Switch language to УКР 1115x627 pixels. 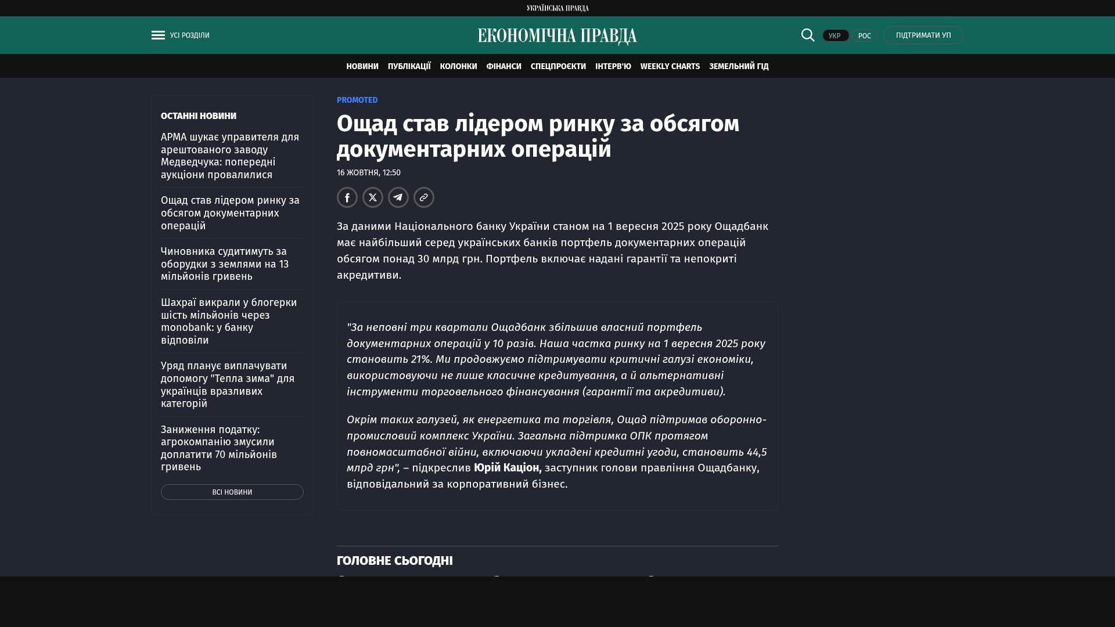[835, 36]
